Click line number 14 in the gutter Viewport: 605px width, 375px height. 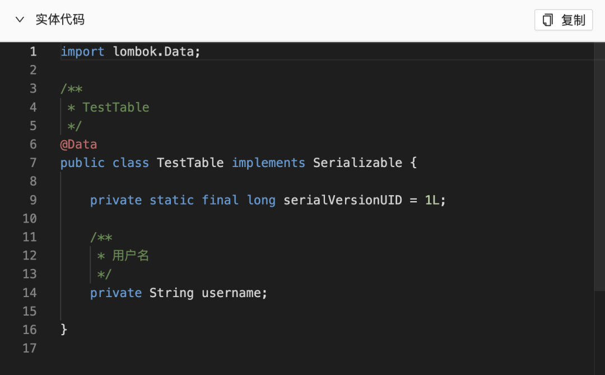click(30, 293)
